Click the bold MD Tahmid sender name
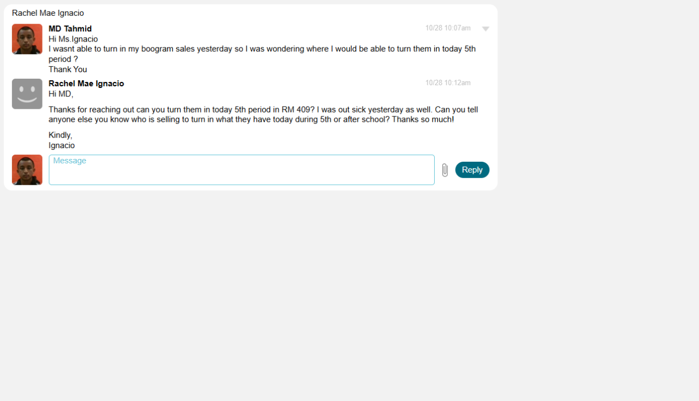 [x=70, y=28]
